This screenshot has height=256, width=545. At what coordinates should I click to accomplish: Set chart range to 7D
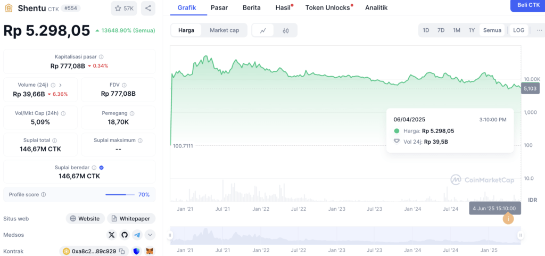[x=441, y=30]
